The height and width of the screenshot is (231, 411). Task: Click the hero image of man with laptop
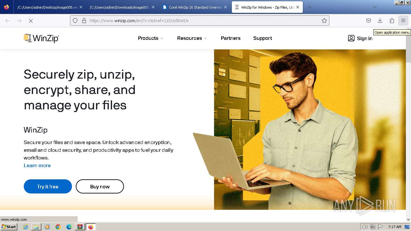299,130
